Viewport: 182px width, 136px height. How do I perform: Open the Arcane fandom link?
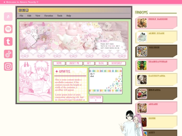pos(153,104)
